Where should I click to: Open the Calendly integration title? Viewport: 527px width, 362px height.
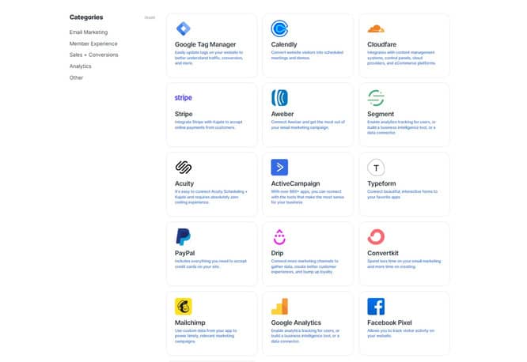click(284, 44)
